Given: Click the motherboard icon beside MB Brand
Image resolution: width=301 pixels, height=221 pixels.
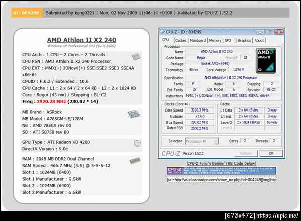Looking at the screenshot, I should [x=134, y=114].
